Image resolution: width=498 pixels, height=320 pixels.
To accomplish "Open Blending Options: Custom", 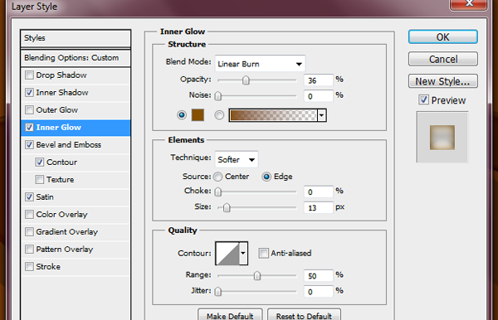I will coord(76,58).
